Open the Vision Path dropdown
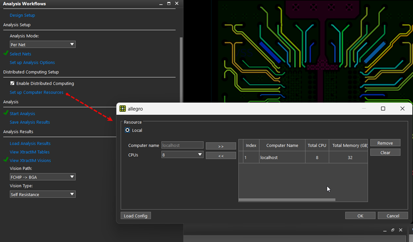 coord(43,177)
